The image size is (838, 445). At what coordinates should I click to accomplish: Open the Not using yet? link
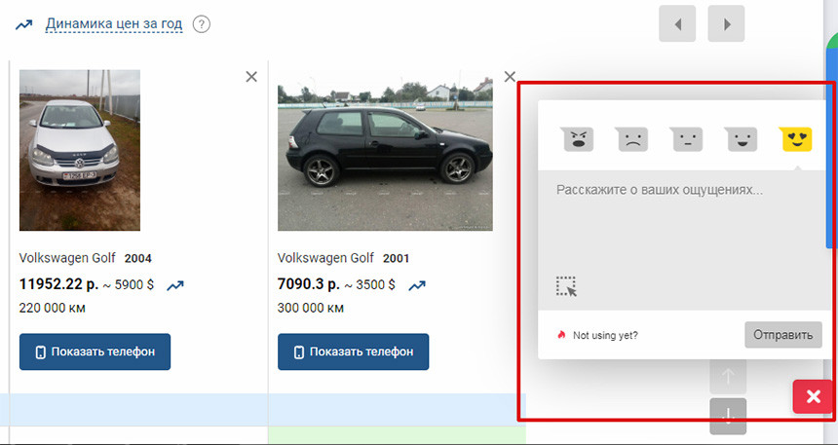pyautogui.click(x=605, y=336)
